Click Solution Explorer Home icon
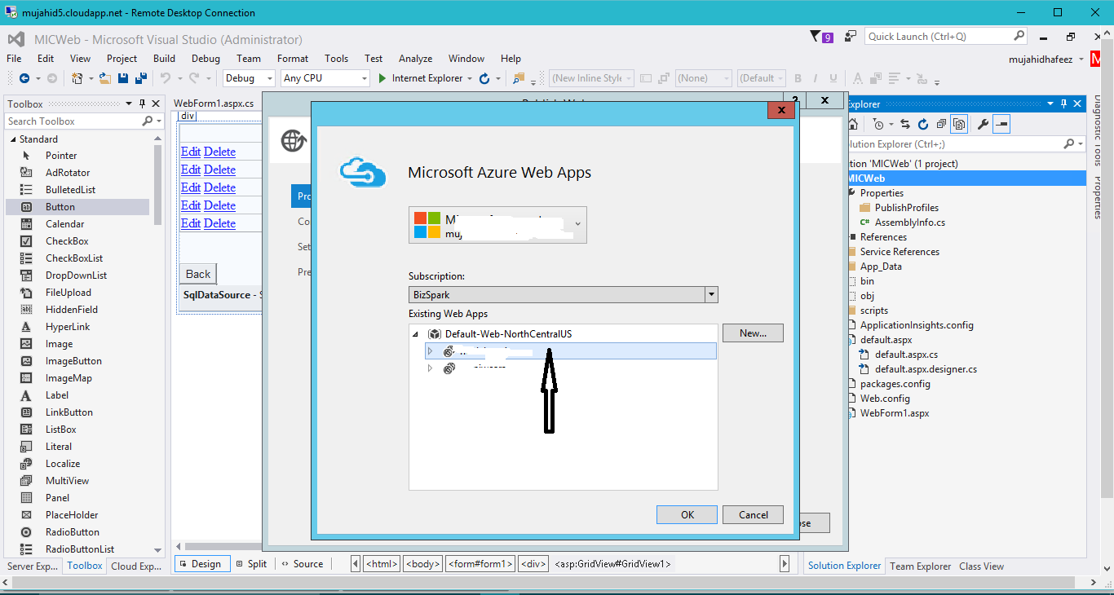The image size is (1114, 595). click(x=852, y=124)
